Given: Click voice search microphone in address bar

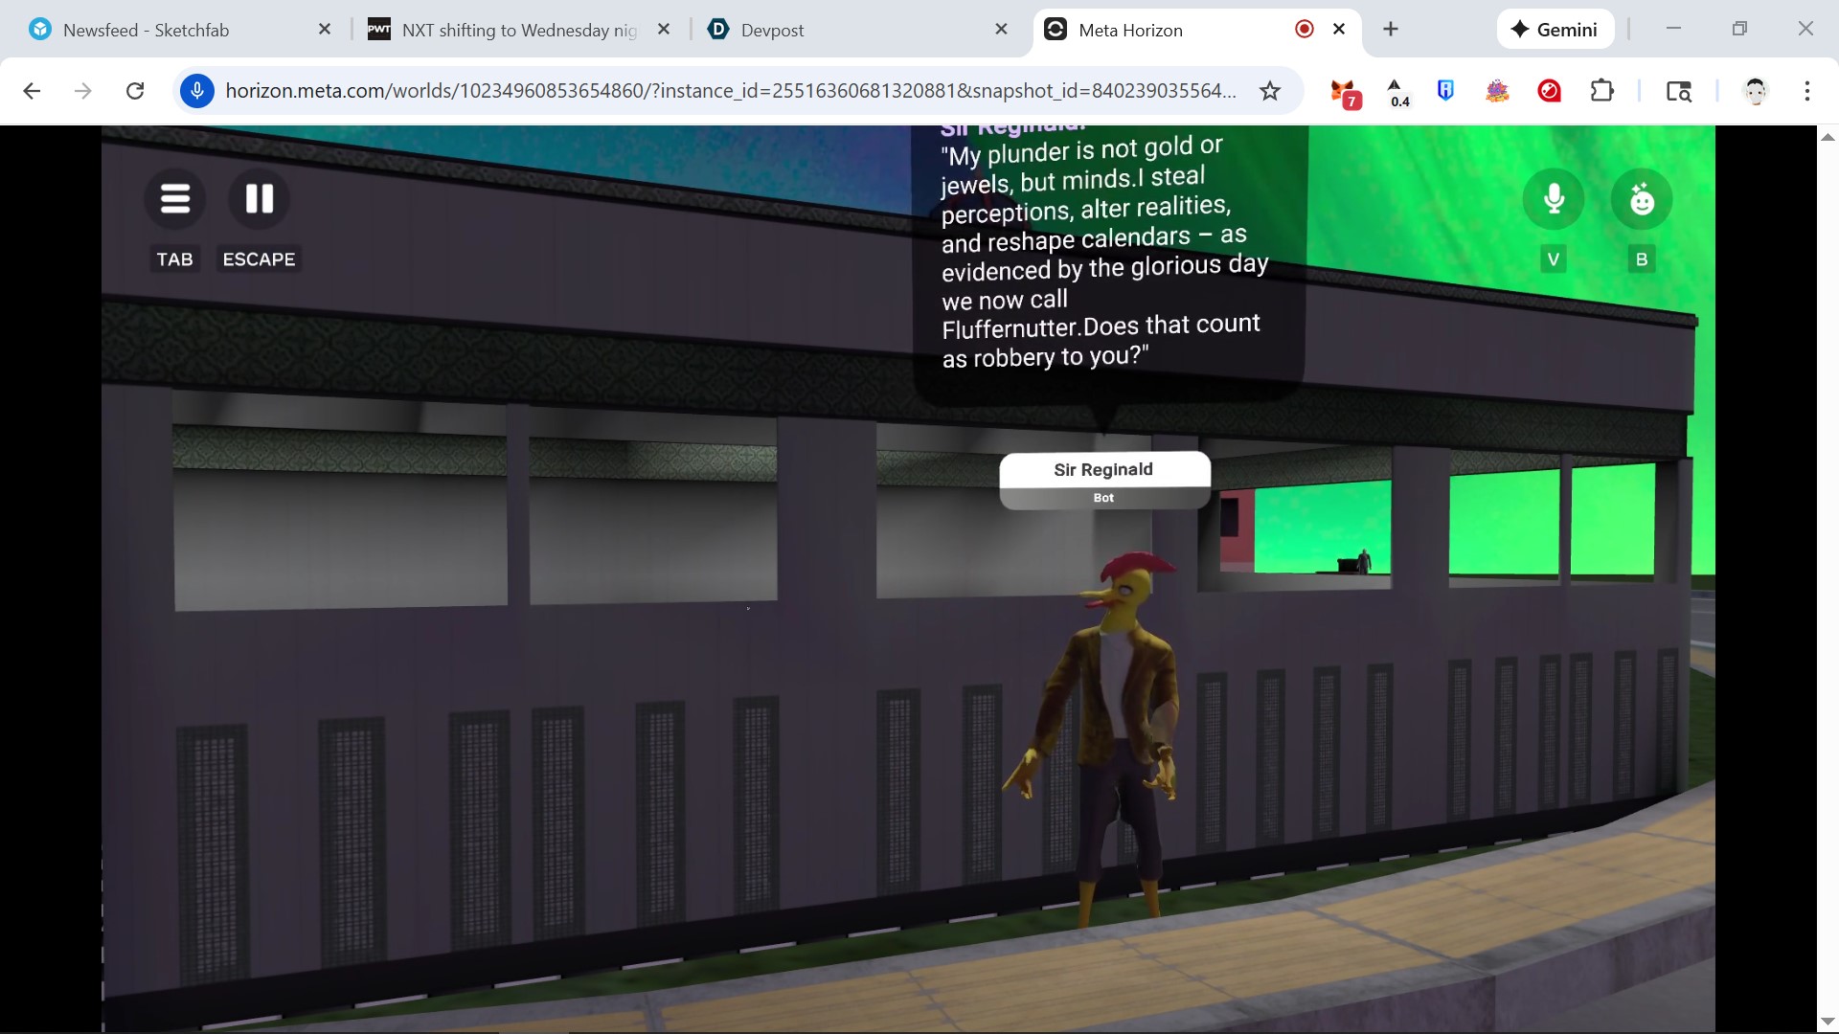Looking at the screenshot, I should (x=197, y=91).
